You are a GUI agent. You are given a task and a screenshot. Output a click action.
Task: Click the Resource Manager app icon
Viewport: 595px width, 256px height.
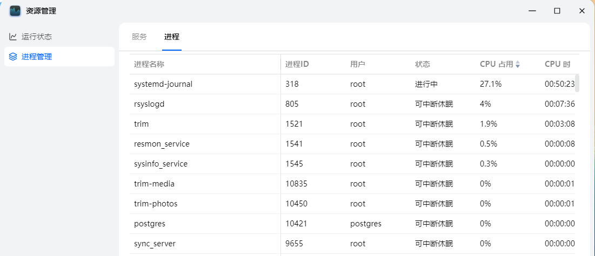tap(15, 11)
